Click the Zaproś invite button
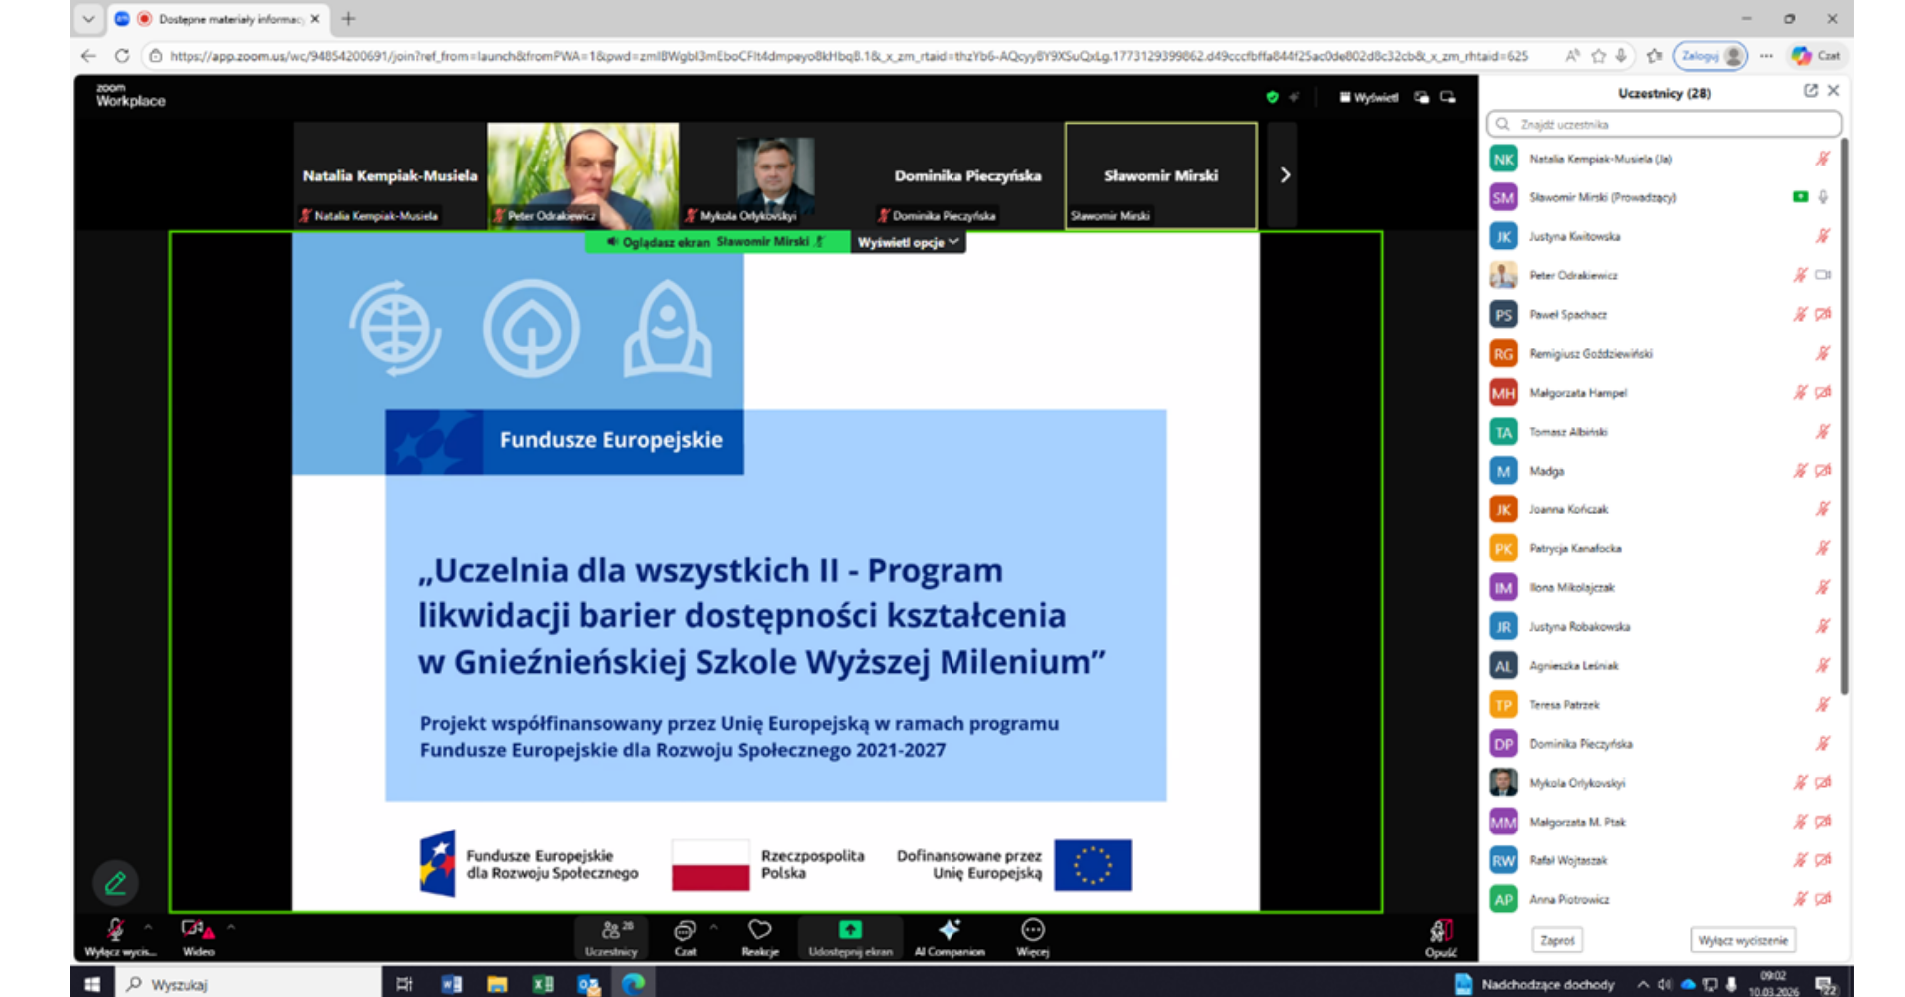1905x997 pixels. coord(1557,940)
